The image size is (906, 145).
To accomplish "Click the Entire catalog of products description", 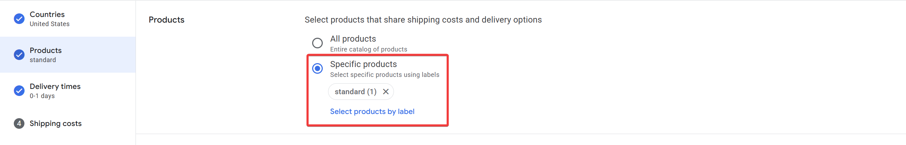I will click(x=368, y=49).
